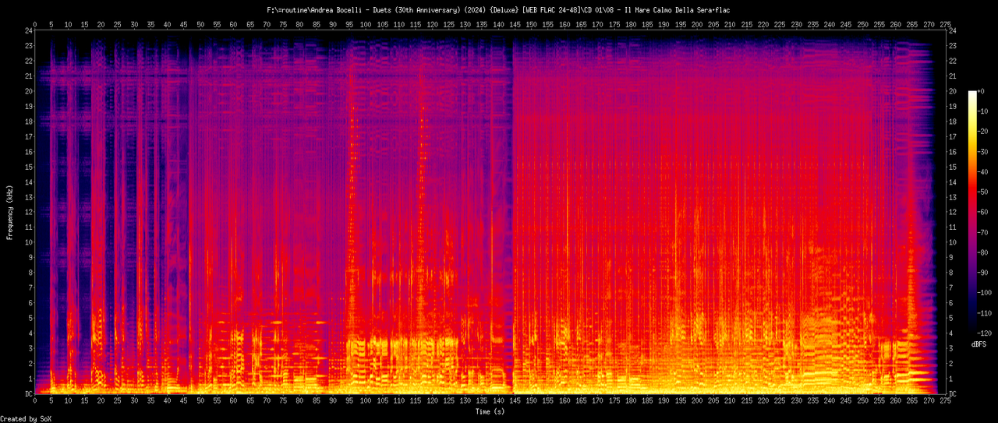
Task: Click "16" on the right frequency axis
Action: 954,152
